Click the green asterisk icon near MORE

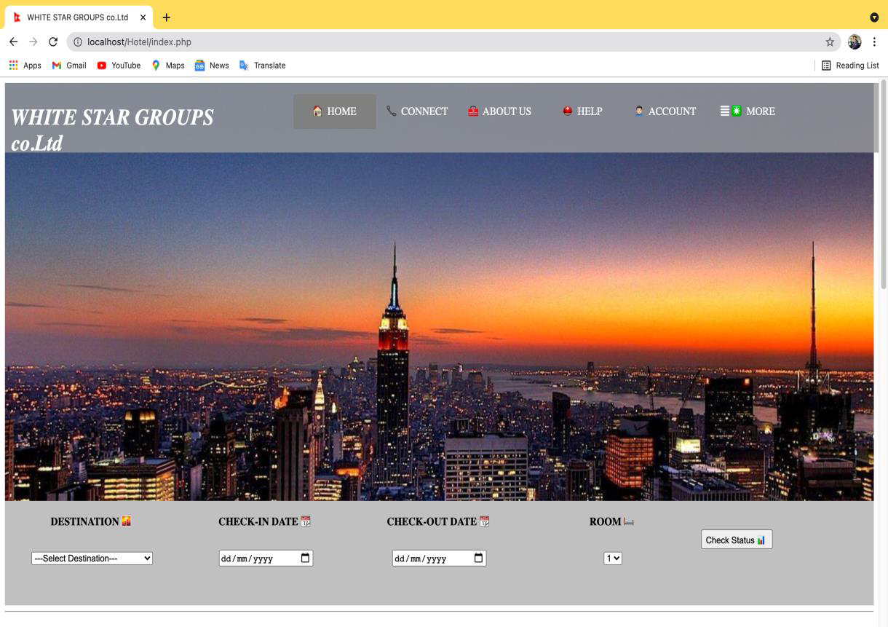737,110
